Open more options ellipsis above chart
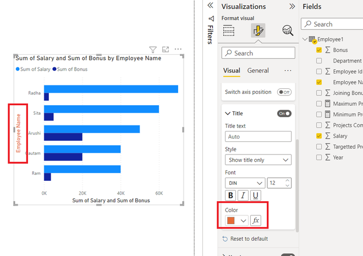This screenshot has height=256, width=363. [x=178, y=49]
